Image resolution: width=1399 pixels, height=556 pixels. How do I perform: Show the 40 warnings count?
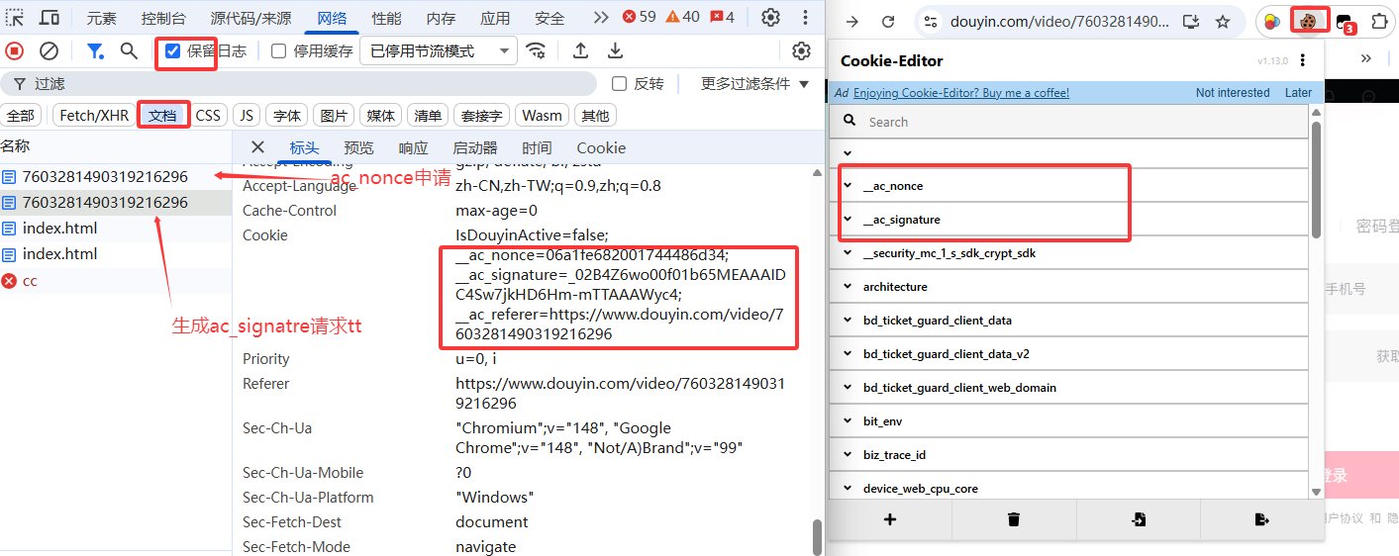click(683, 17)
